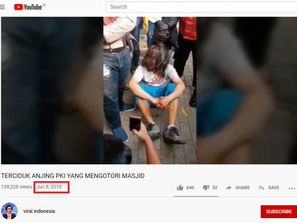Click the 109,228 views count

click(x=17, y=187)
